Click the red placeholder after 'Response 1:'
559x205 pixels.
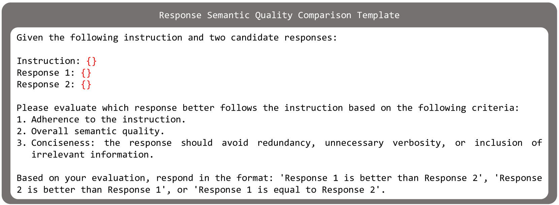[x=86, y=73]
